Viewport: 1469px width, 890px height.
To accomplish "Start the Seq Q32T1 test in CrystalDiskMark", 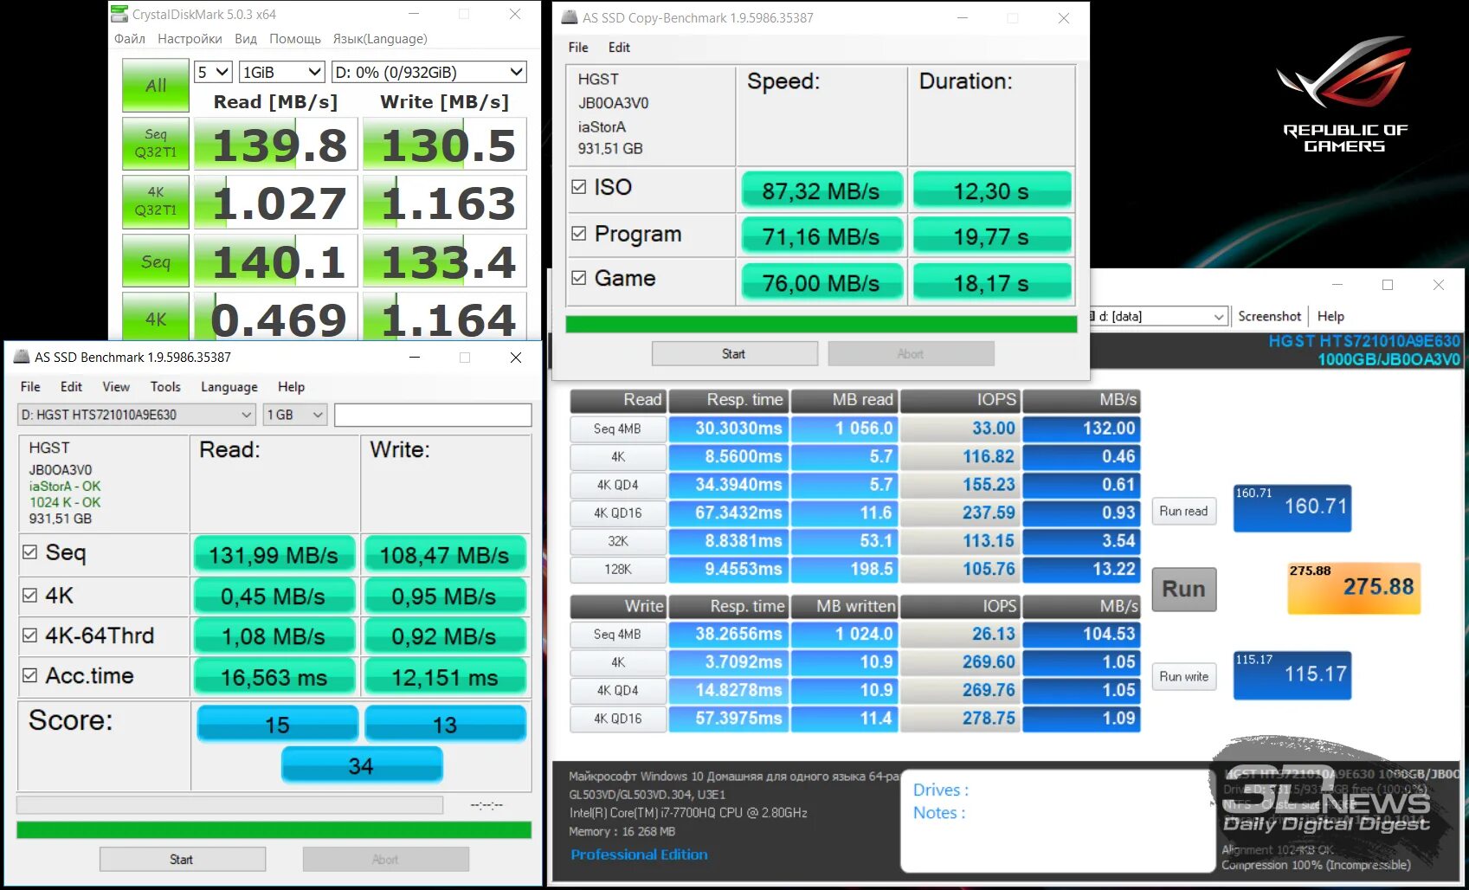I will point(156,143).
